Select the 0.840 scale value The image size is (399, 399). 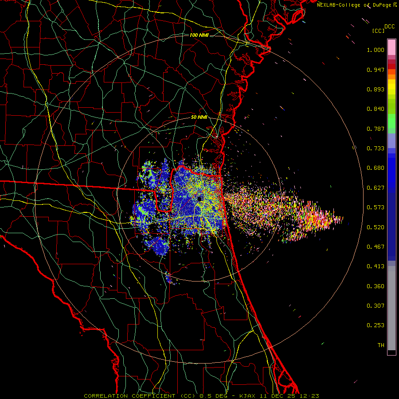tap(376, 109)
